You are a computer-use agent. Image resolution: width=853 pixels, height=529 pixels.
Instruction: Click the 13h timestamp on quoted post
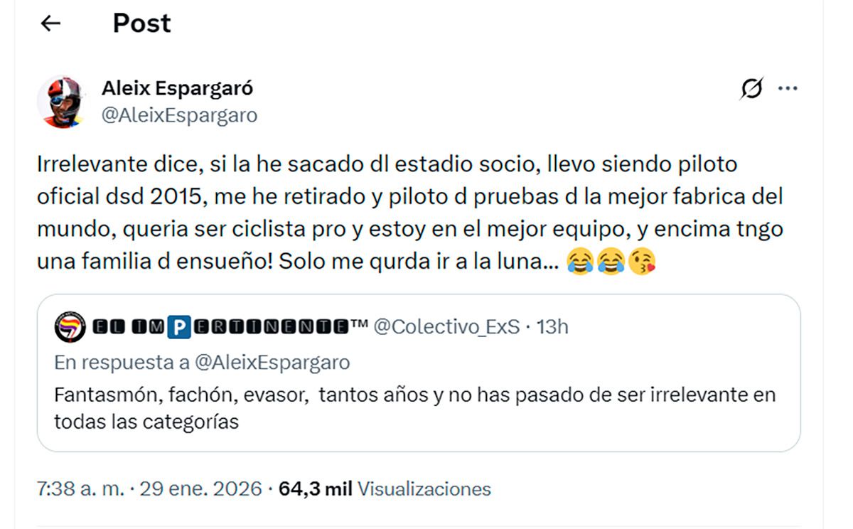click(x=552, y=327)
